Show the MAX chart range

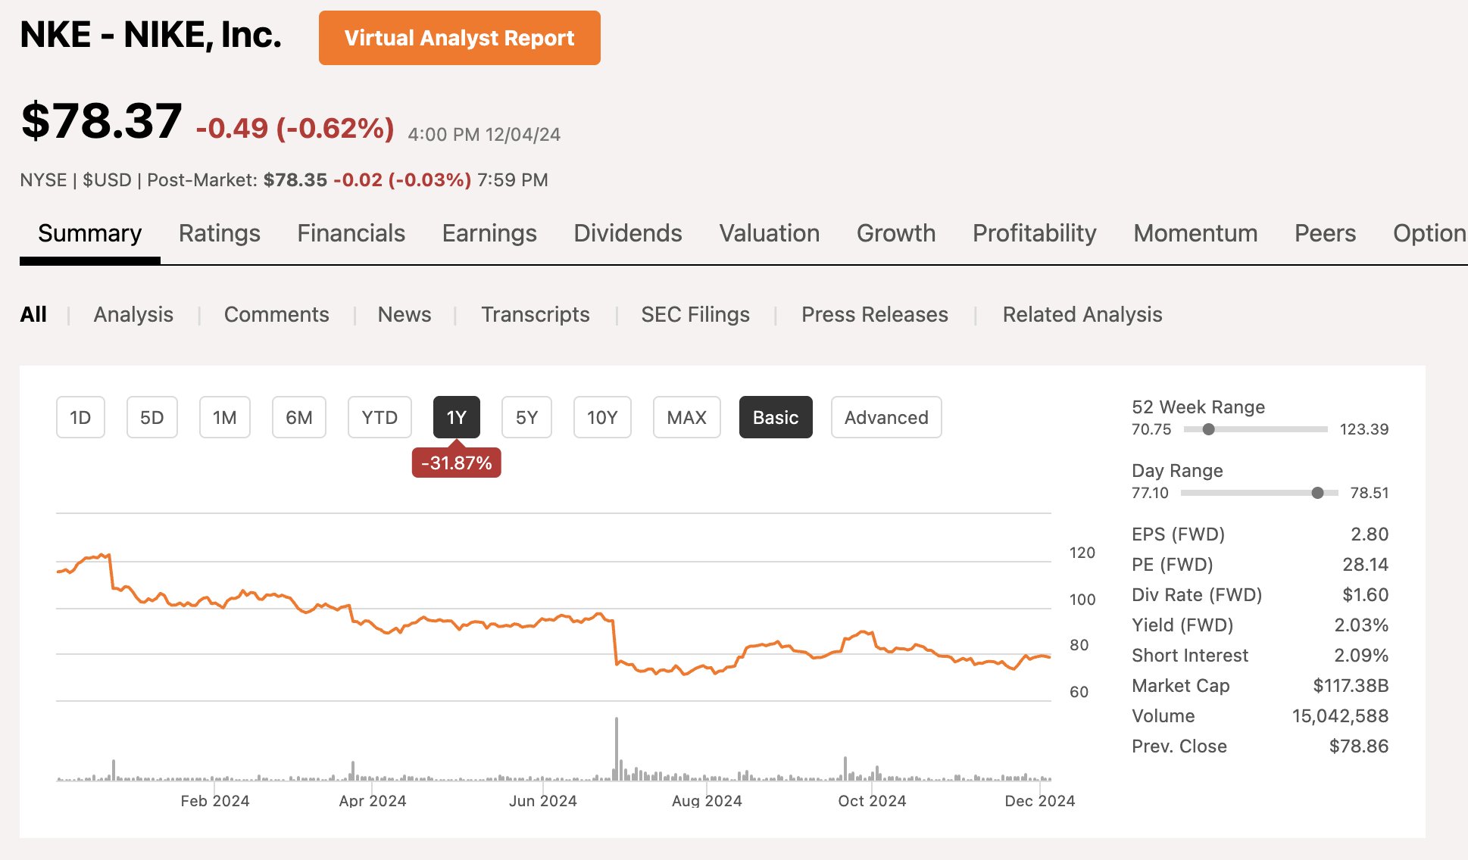point(686,417)
